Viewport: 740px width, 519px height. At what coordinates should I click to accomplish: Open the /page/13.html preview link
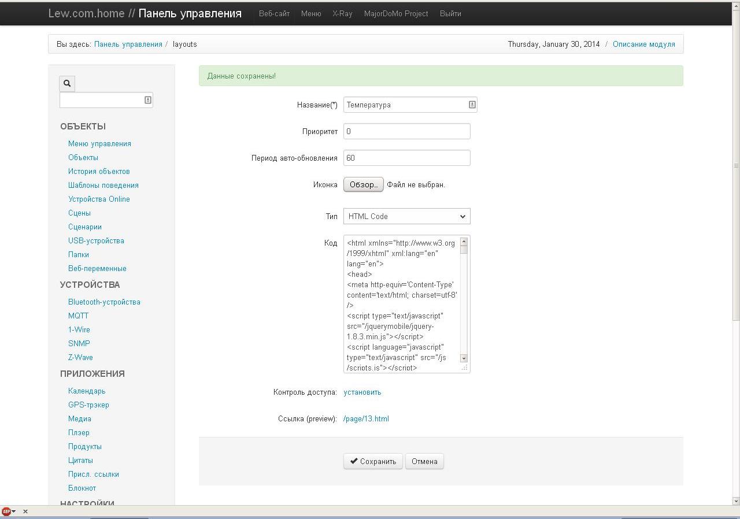click(366, 418)
